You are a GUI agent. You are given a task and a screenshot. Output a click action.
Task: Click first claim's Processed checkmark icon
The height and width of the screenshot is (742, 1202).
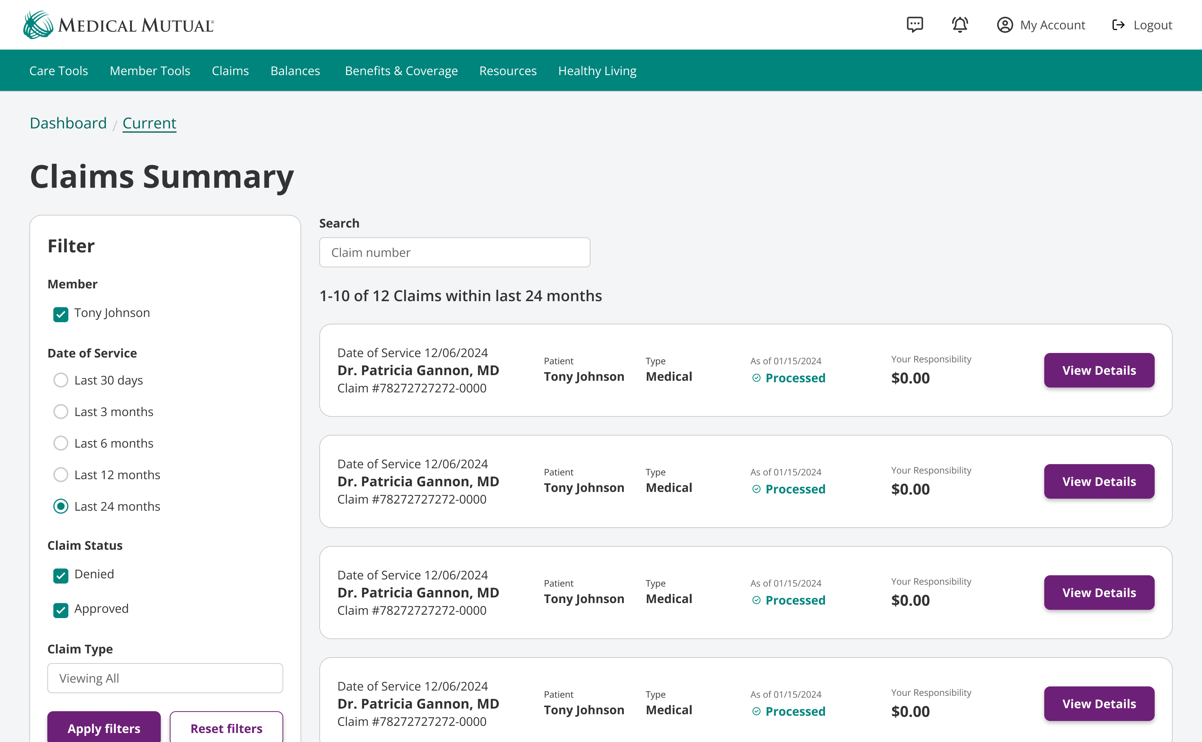coord(757,378)
